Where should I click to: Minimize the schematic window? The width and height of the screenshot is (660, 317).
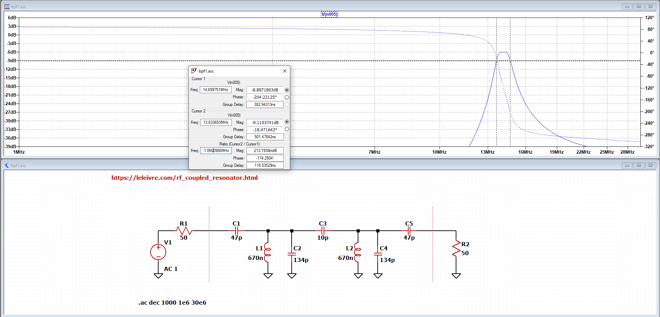pos(627,165)
